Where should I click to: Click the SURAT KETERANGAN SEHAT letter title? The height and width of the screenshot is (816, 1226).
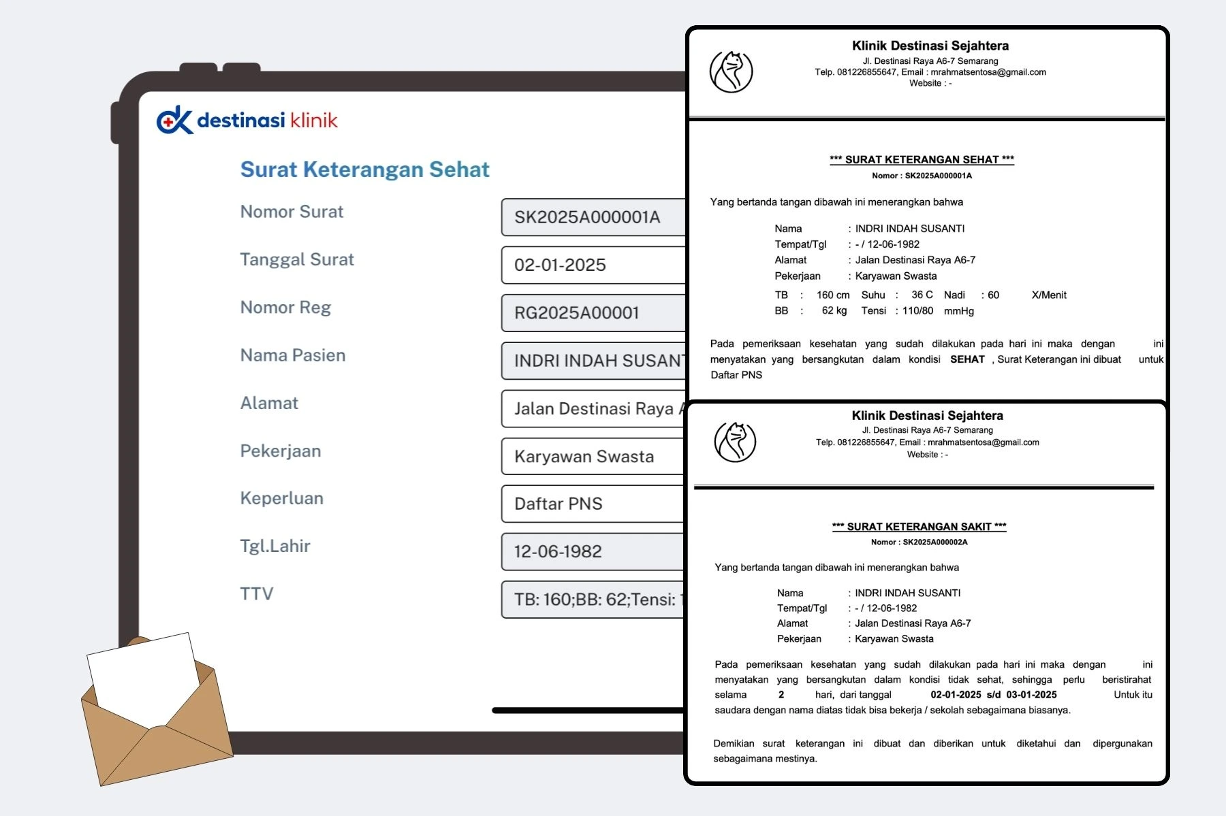pyautogui.click(x=922, y=159)
